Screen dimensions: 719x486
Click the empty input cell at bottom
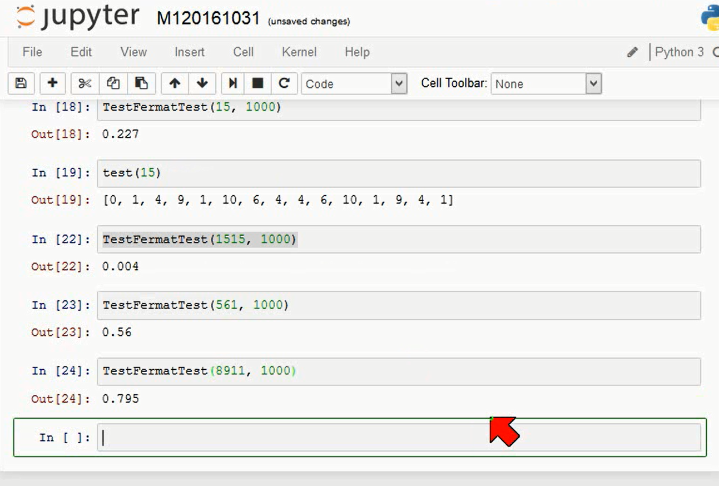coord(399,438)
